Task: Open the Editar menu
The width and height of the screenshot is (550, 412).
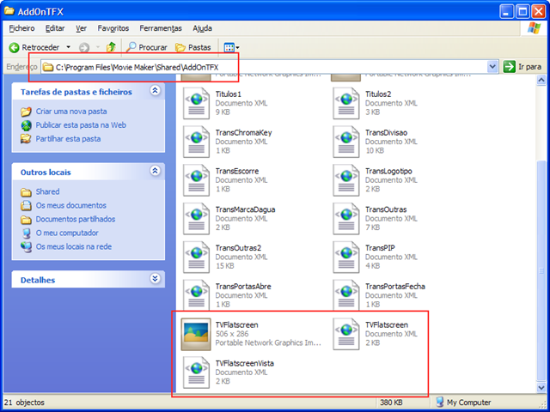Action: point(55,28)
